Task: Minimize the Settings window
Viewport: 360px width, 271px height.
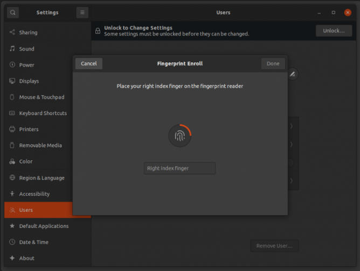Action: tap(319, 12)
